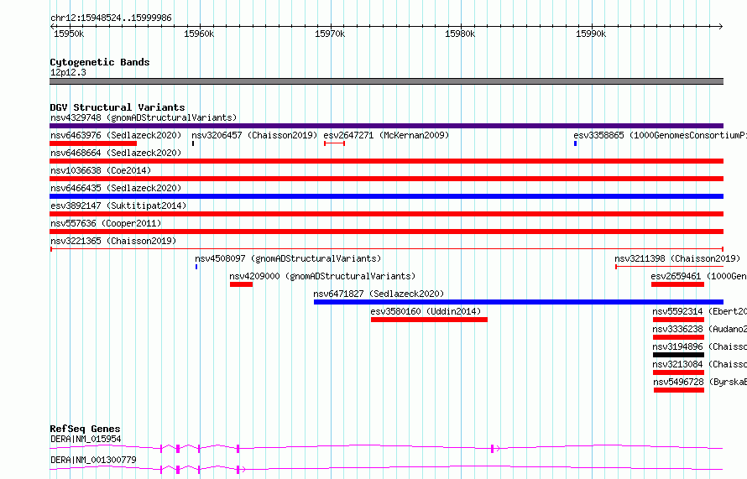Click the red nsv5496728 bar
This screenshot has height=479, width=747.
point(679,390)
